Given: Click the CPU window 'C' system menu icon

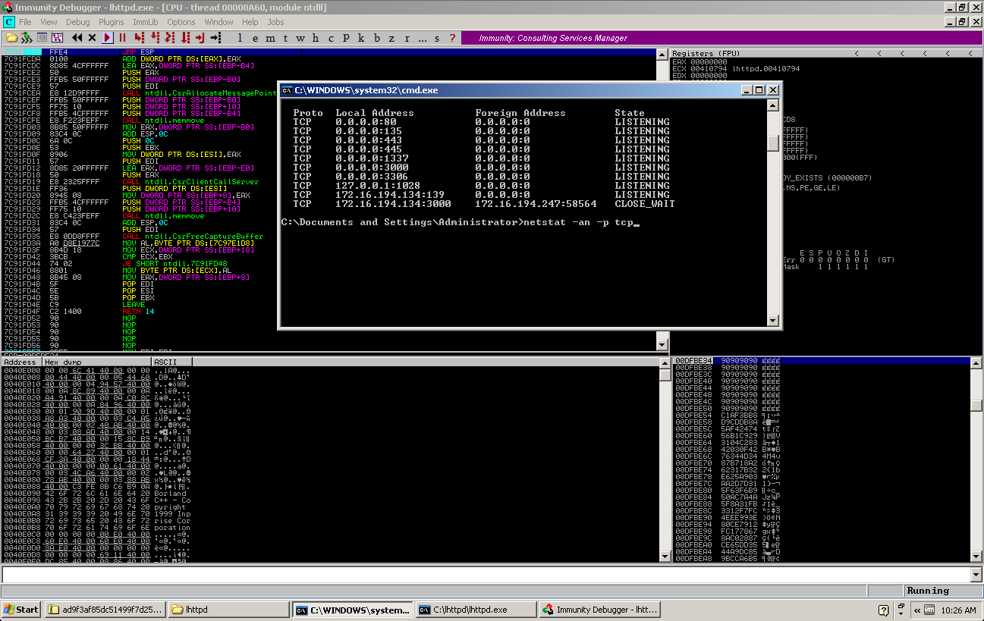Looking at the screenshot, I should click(x=8, y=22).
